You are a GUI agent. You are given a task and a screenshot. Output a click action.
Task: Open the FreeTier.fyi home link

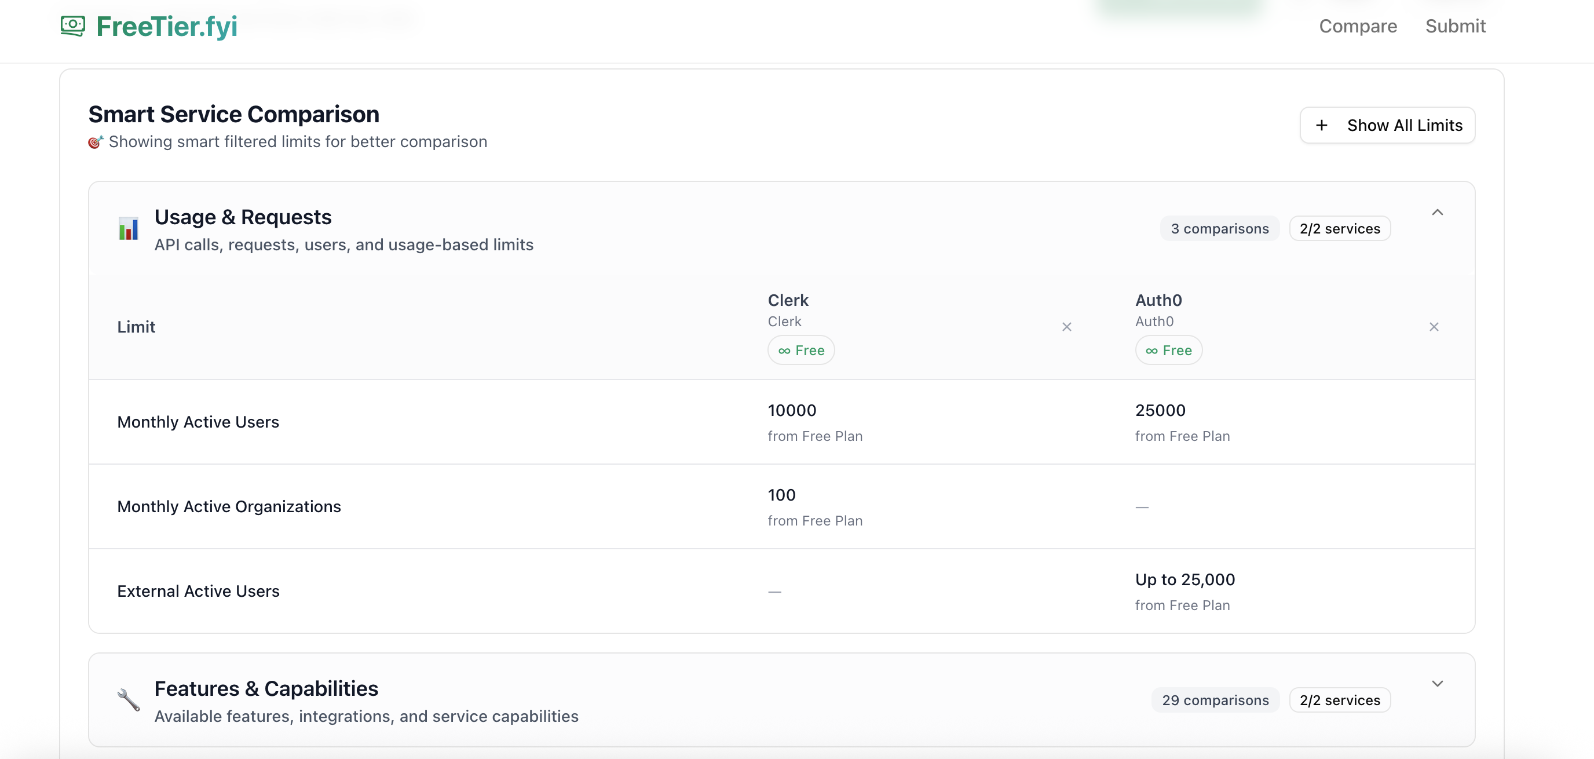pyautogui.click(x=149, y=26)
